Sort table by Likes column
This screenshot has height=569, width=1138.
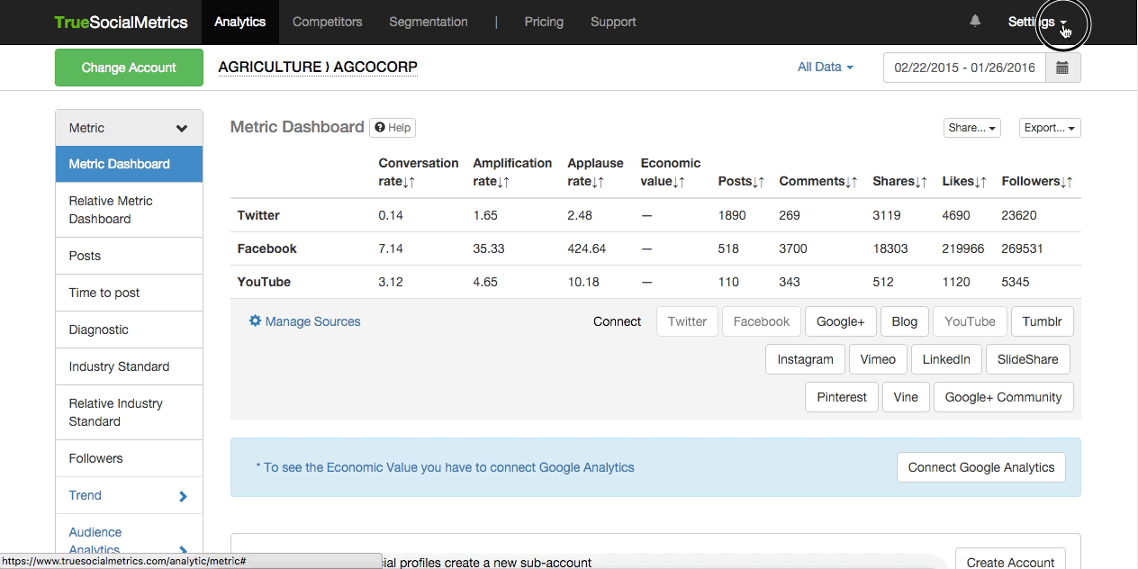click(x=981, y=182)
